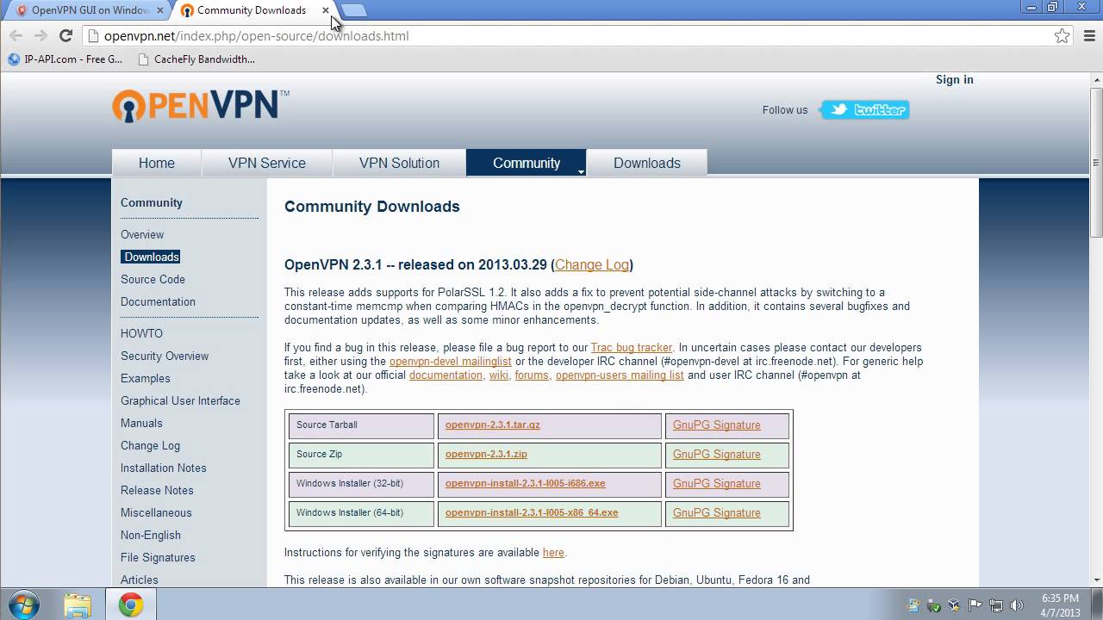
Task: Click the browser Back arrow
Action: (x=16, y=35)
